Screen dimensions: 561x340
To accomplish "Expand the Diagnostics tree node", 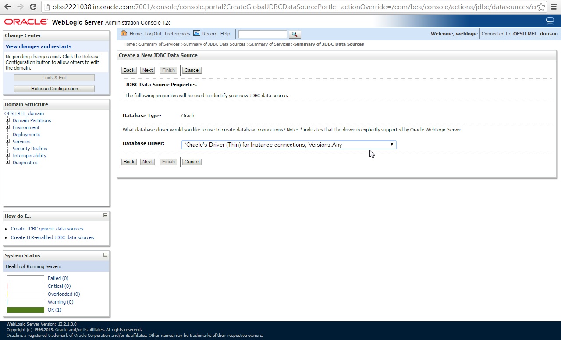I will point(8,162).
